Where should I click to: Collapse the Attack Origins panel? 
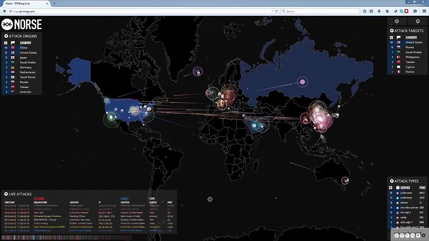(x=6, y=36)
